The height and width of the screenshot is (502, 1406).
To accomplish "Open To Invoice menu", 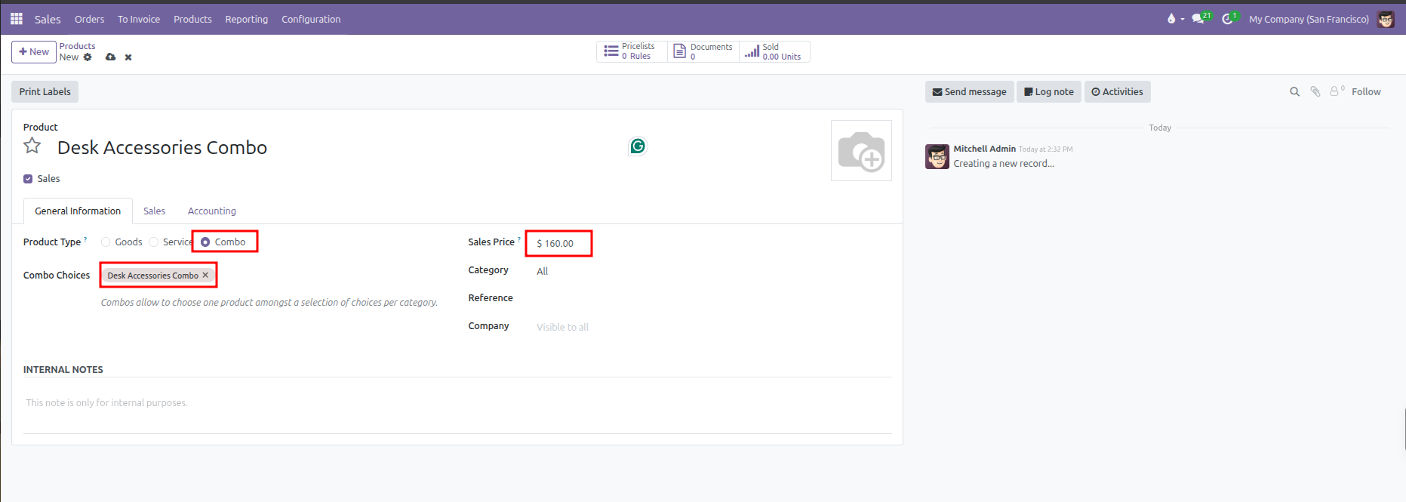I will coord(139,19).
